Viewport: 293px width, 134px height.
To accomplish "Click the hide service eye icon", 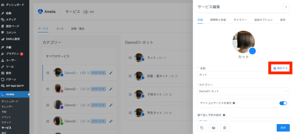I will (x=213, y=128).
